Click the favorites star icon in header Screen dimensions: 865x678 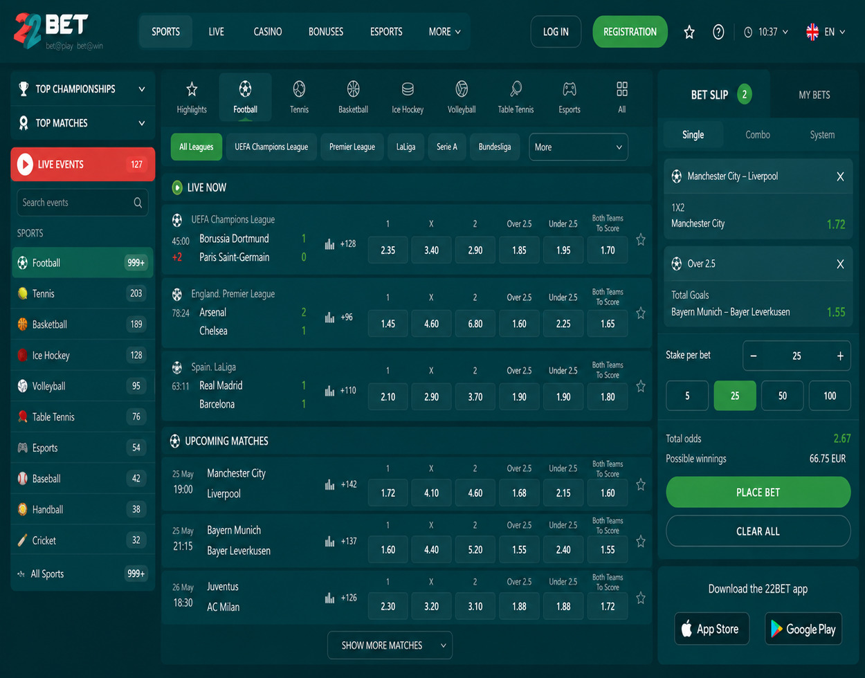(x=689, y=32)
